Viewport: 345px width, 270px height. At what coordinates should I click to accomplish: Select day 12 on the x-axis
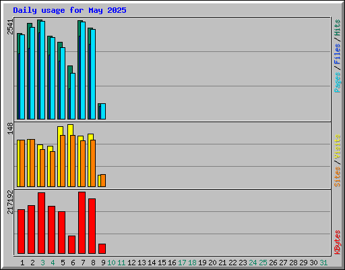(131, 263)
